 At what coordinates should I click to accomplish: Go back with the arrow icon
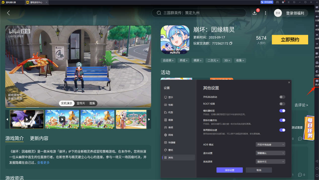(x=9, y=13)
